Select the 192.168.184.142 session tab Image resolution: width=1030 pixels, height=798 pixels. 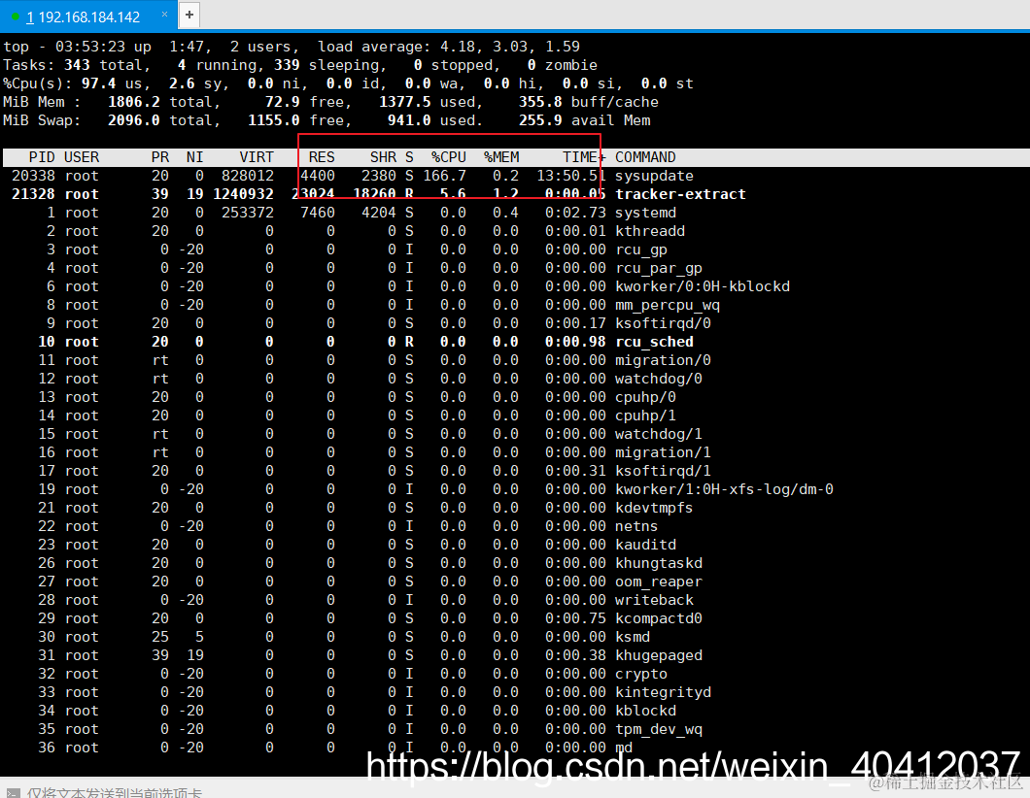click(88, 17)
